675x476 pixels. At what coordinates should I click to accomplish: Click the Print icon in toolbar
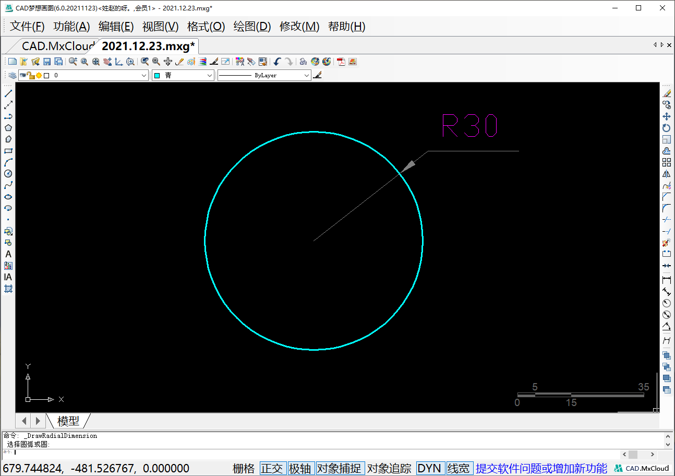(303, 62)
